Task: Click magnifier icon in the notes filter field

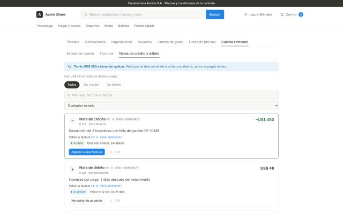Action: [x=69, y=95]
